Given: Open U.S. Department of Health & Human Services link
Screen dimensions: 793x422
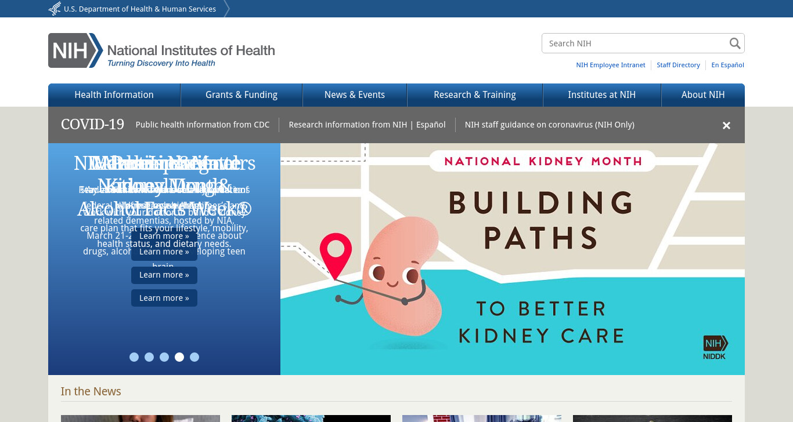Looking at the screenshot, I should tap(140, 9).
